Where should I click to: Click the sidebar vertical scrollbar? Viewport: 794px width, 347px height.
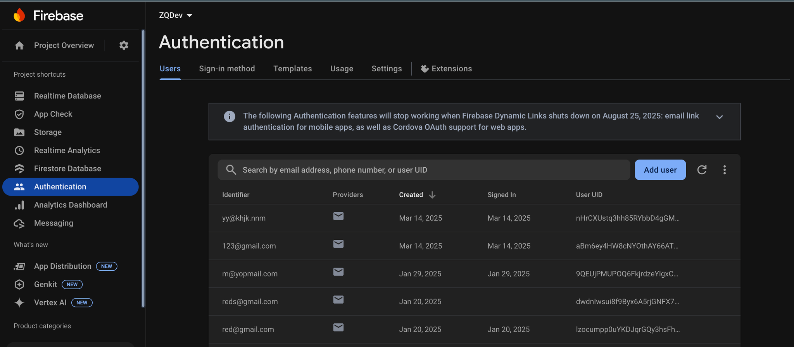pos(143,168)
